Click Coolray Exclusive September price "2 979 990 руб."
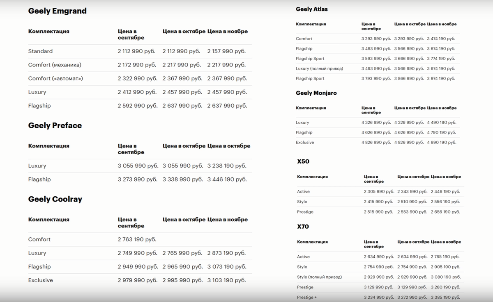 point(138,280)
